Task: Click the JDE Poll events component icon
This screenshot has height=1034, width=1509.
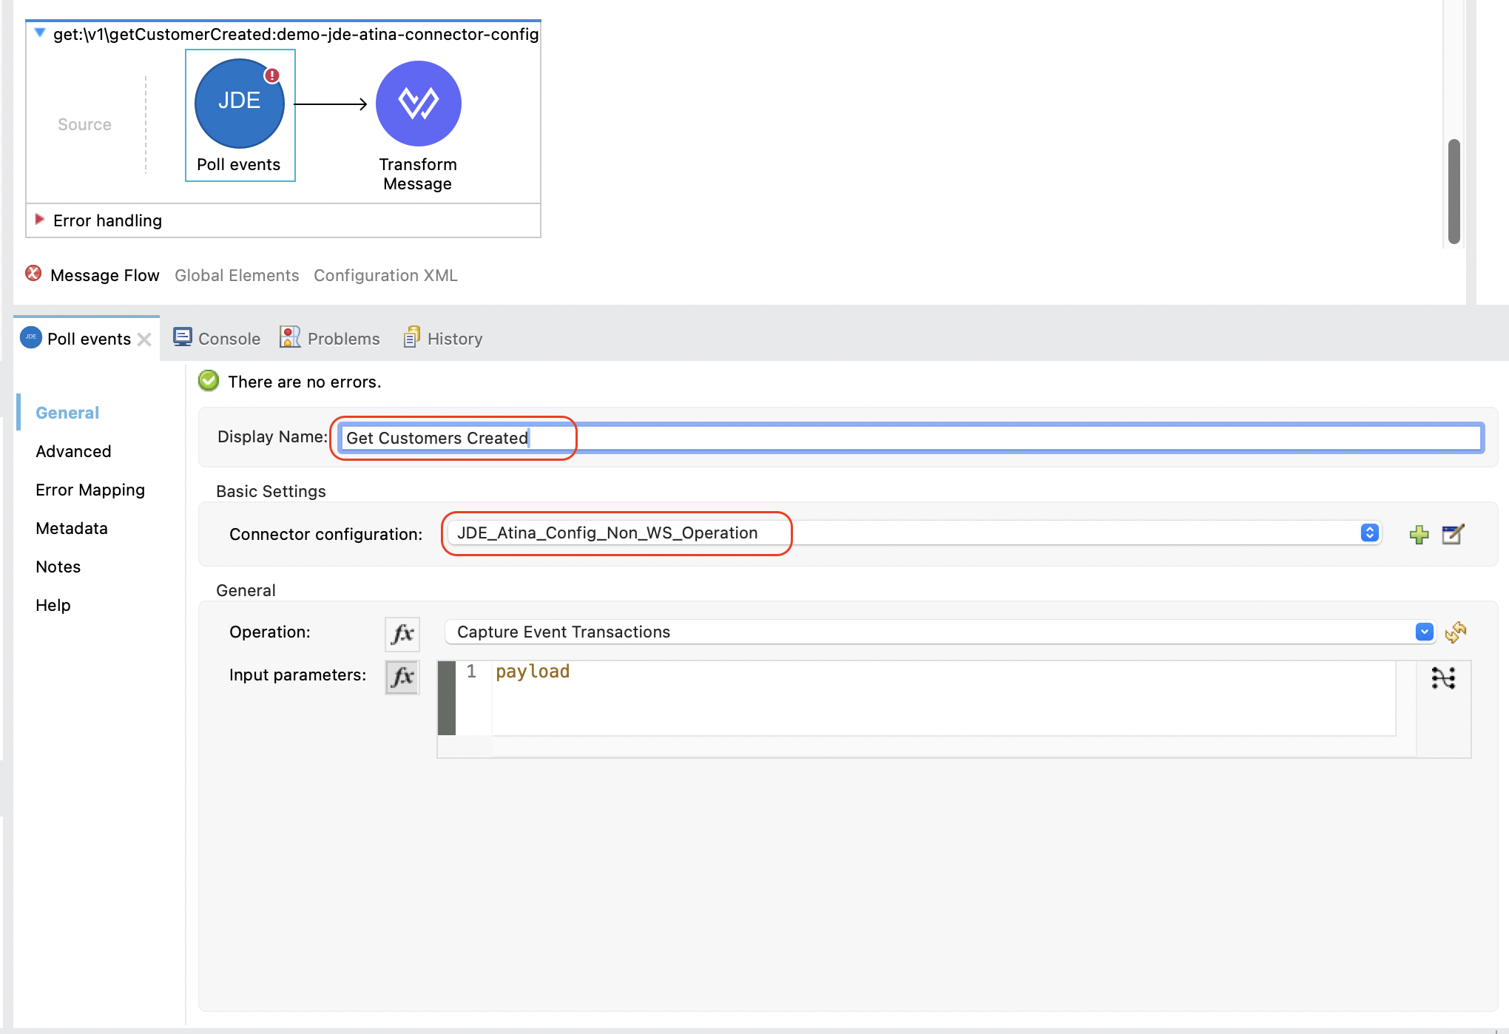Action: [x=239, y=104]
